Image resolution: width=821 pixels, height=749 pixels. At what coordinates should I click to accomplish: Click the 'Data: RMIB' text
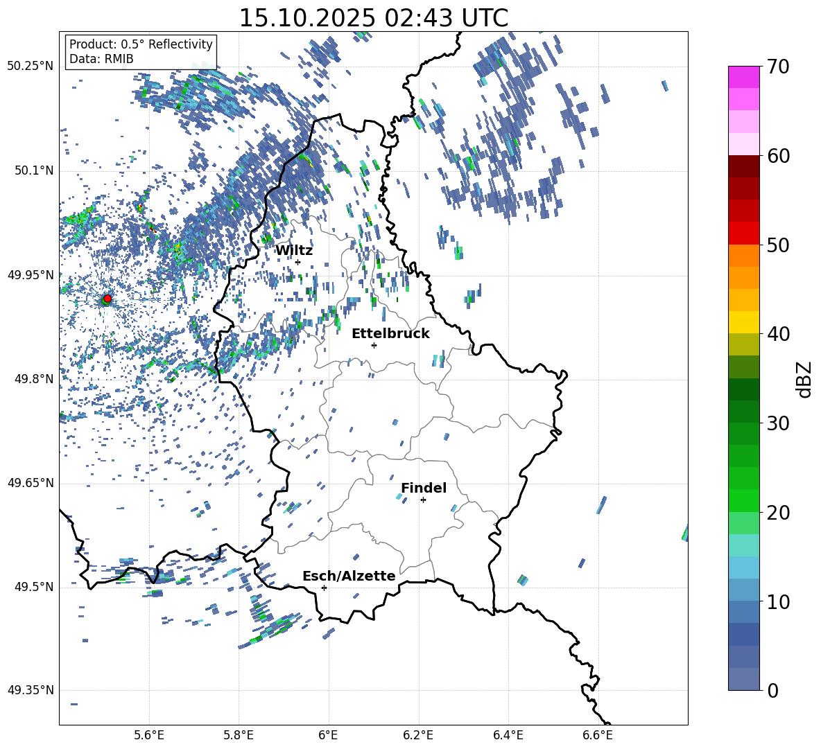tap(101, 59)
